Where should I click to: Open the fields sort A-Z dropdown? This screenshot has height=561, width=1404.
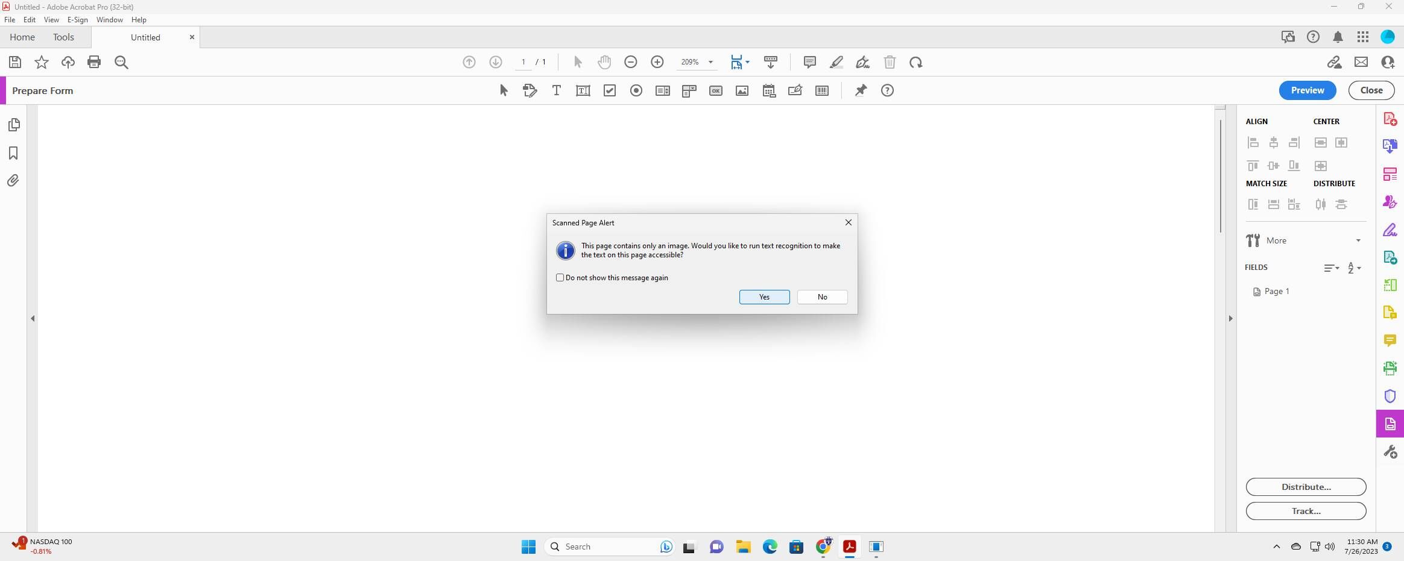(1354, 268)
